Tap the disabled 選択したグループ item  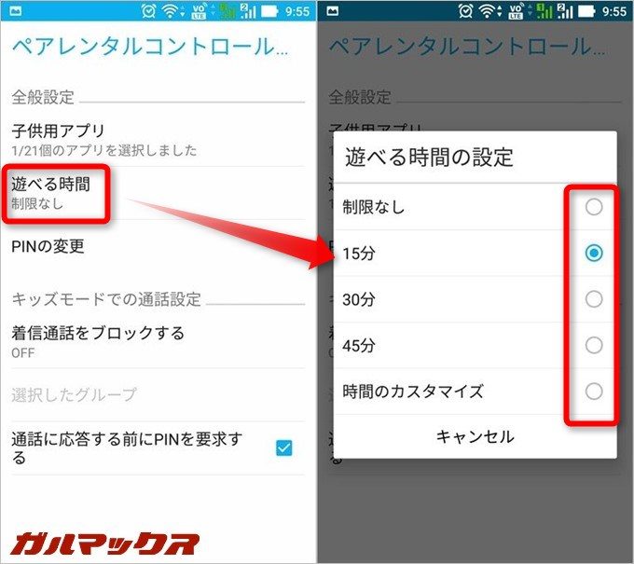[158, 395]
